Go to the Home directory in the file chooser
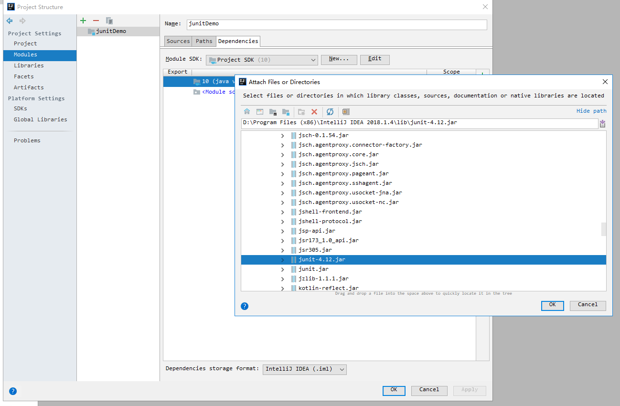 [247, 112]
